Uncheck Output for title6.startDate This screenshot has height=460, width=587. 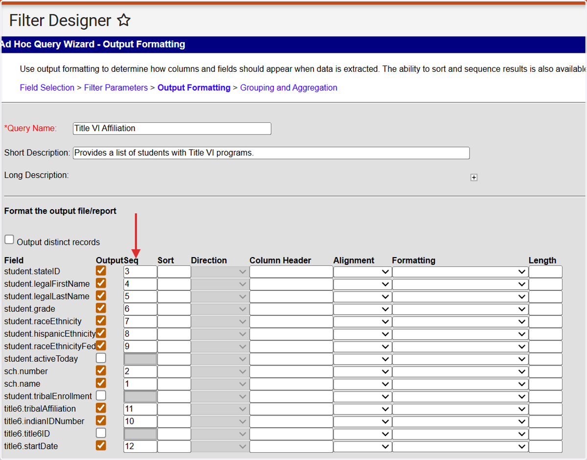point(101,445)
